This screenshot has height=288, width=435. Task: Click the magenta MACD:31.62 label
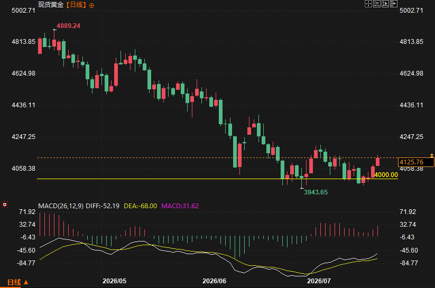[x=180, y=206]
